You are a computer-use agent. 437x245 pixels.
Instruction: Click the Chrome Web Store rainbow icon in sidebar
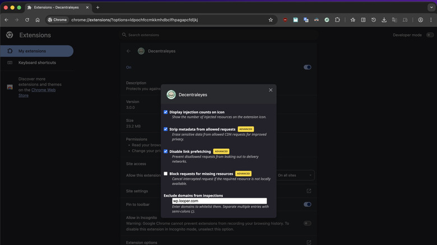(10, 87)
